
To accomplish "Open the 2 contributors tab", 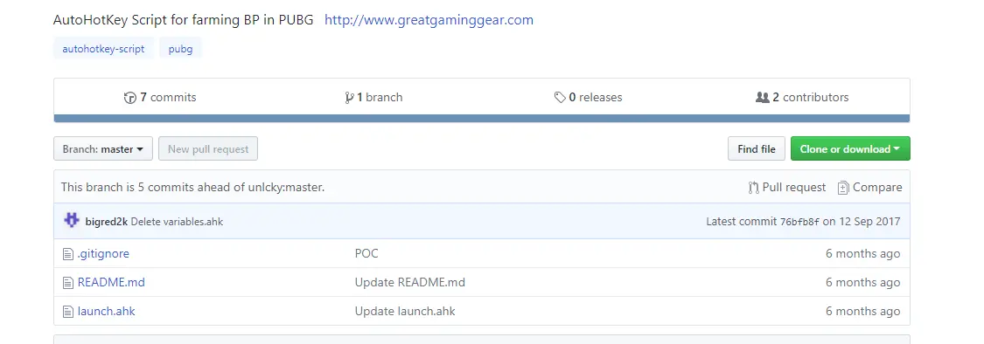I will 802,98.
